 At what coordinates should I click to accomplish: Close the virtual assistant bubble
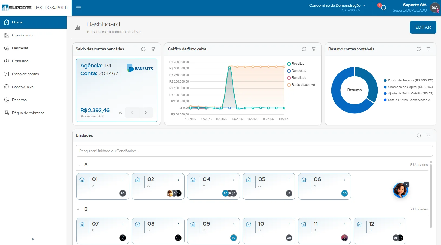click(406, 185)
